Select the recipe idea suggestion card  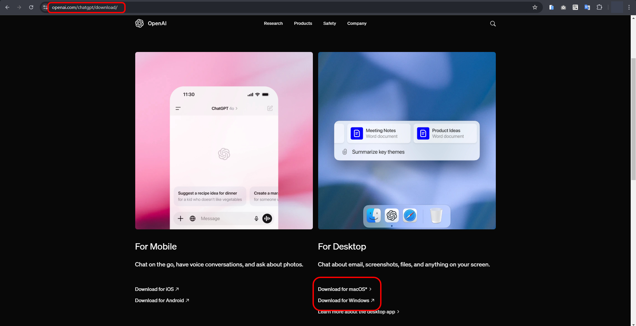210,196
